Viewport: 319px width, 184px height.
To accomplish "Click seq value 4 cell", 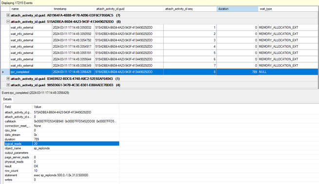I will coord(190,47).
